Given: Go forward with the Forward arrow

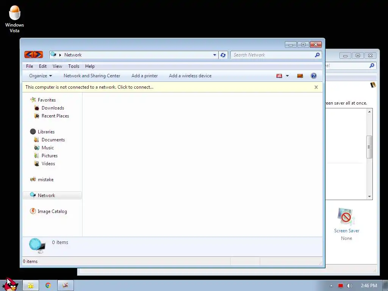Looking at the screenshot, I should pyautogui.click(x=38, y=55).
